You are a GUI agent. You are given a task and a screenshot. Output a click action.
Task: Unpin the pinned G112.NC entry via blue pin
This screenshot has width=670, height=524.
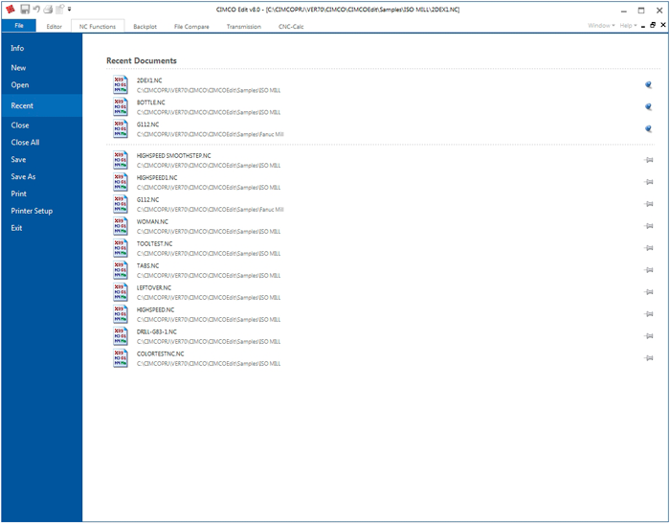(x=648, y=128)
